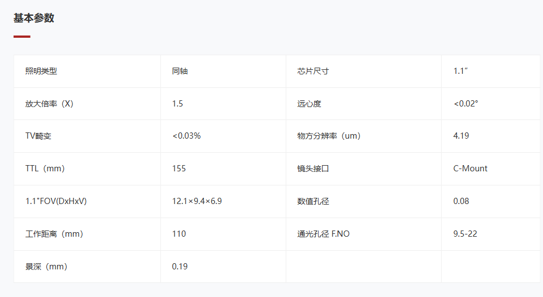The height and width of the screenshot is (297, 543).
Task: Select the TTL（mm） label
Action: (45, 169)
